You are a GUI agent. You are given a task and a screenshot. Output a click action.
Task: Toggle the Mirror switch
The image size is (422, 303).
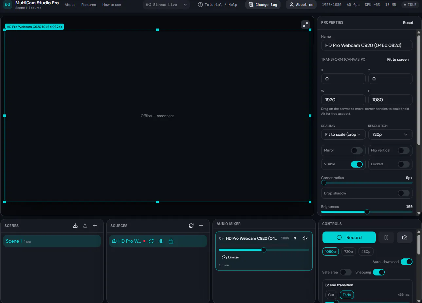pos(357,150)
